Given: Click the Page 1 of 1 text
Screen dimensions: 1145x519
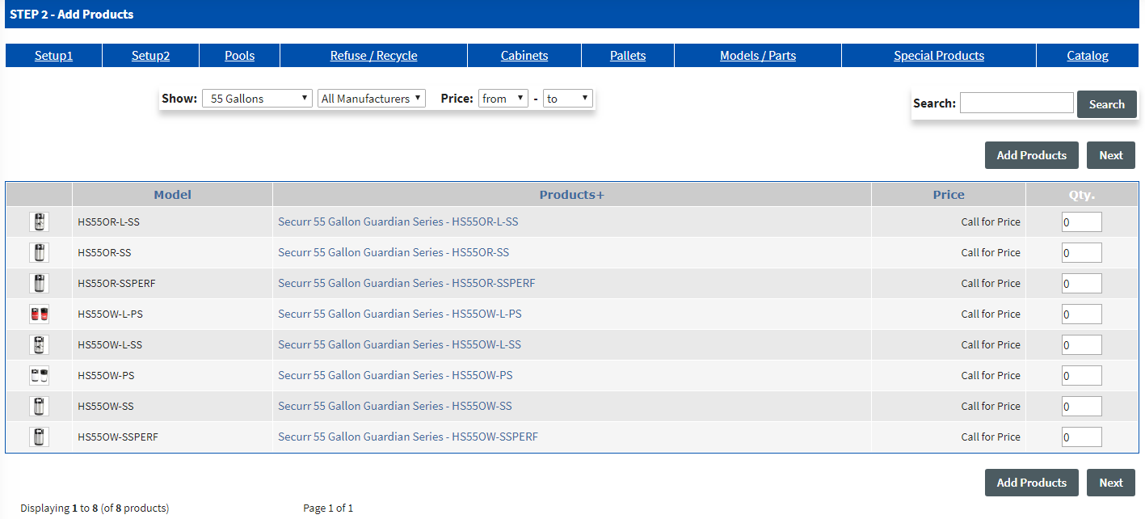Looking at the screenshot, I should click(x=328, y=508).
